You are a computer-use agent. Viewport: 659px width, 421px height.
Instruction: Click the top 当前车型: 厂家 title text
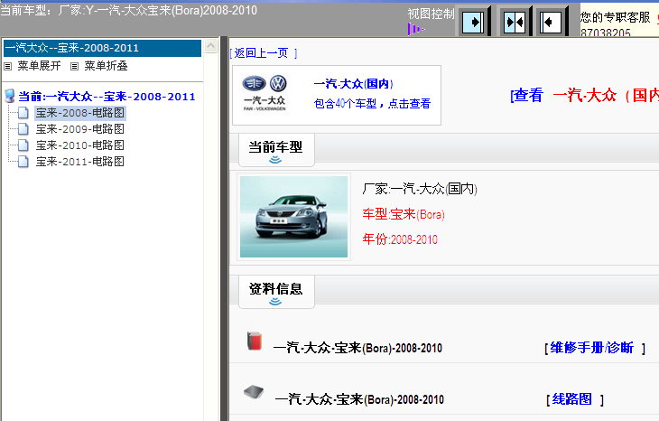(x=128, y=10)
